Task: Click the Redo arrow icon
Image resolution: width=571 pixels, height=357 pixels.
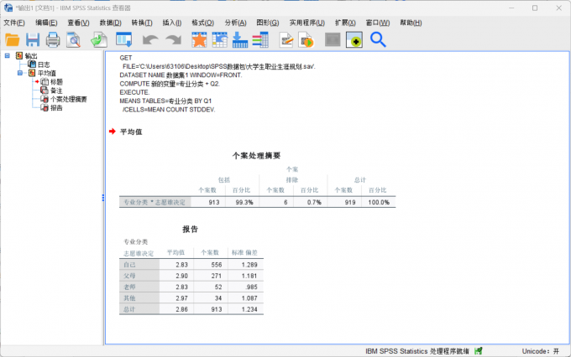Action: [x=173, y=39]
